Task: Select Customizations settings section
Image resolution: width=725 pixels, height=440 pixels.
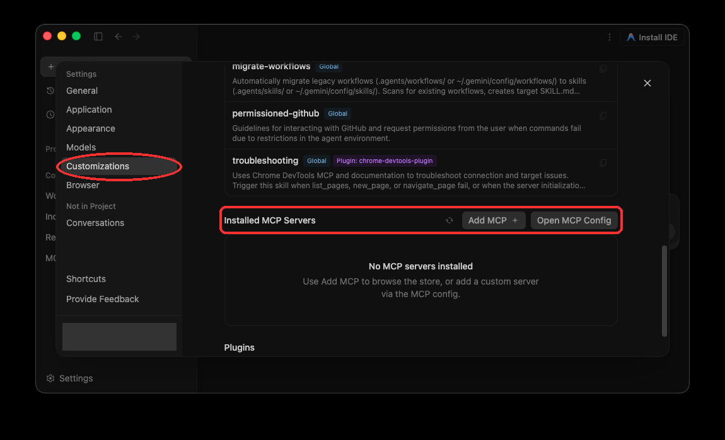Action: [x=119, y=166]
